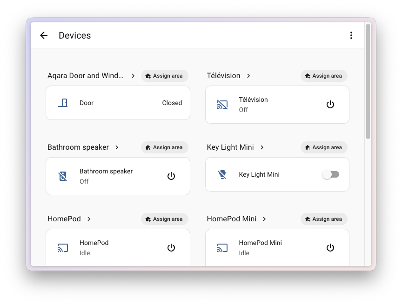Assign an area to the HomePod

click(164, 219)
